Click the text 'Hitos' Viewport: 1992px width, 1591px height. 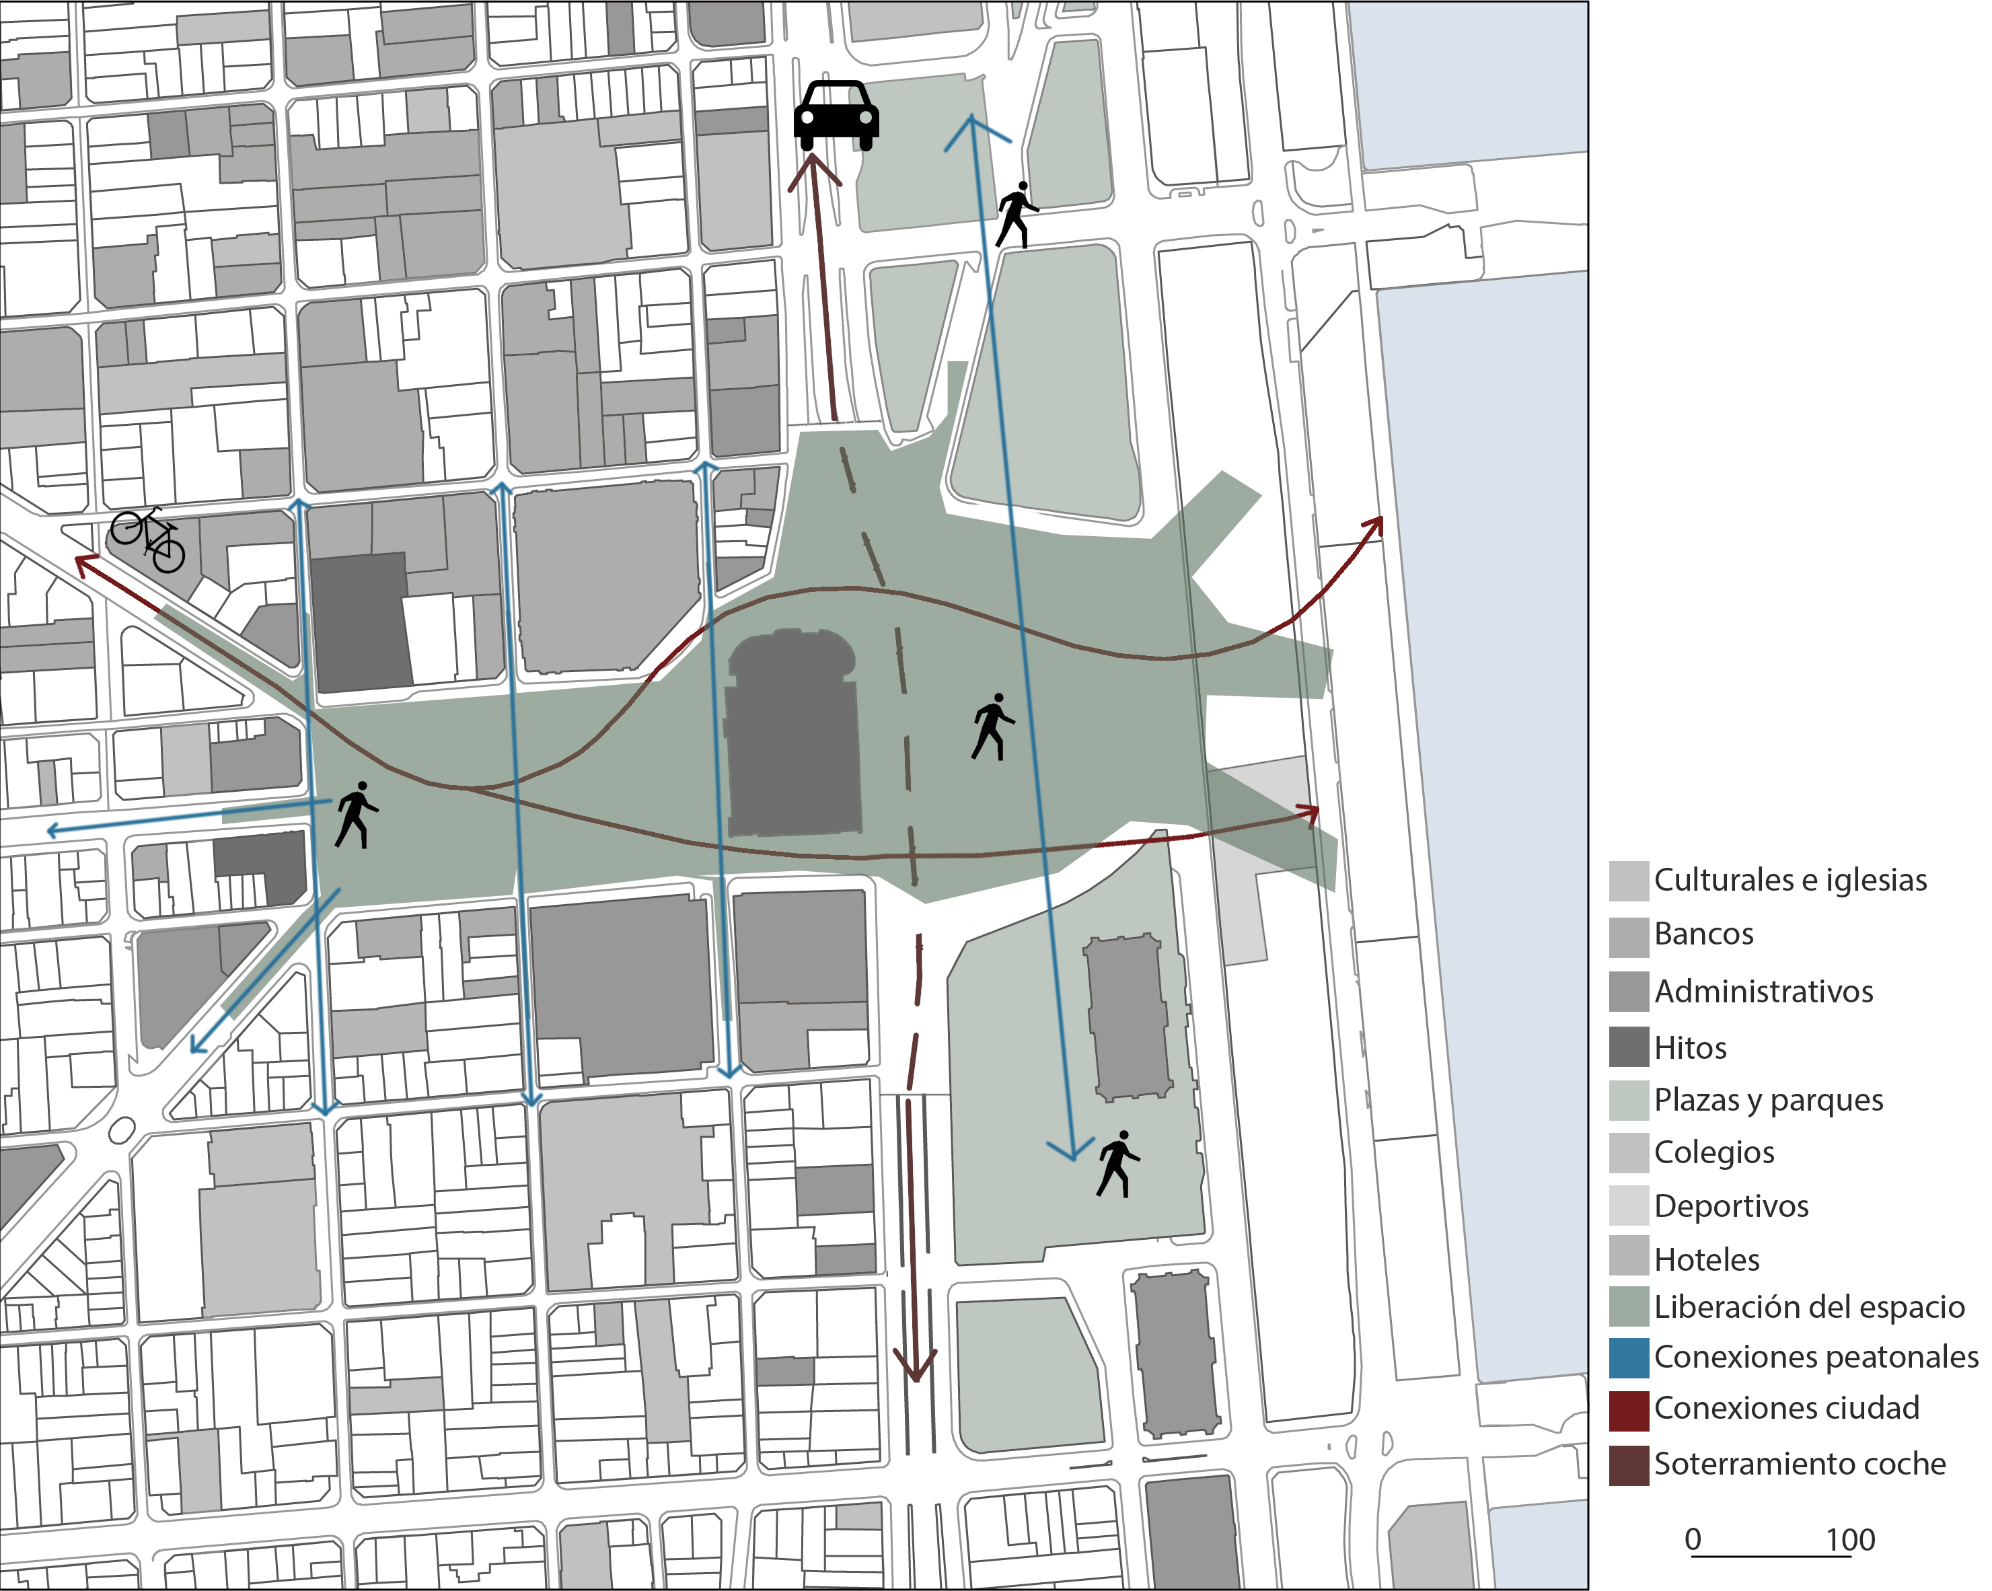1690,1047
